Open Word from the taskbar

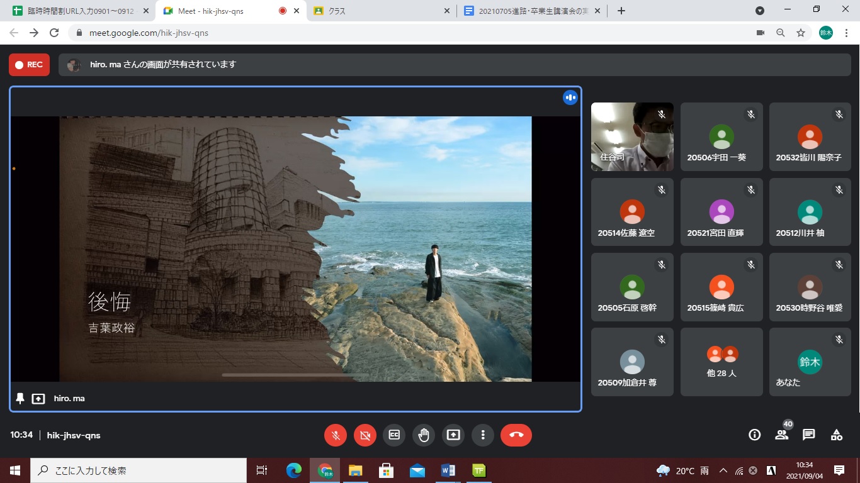pos(448,470)
